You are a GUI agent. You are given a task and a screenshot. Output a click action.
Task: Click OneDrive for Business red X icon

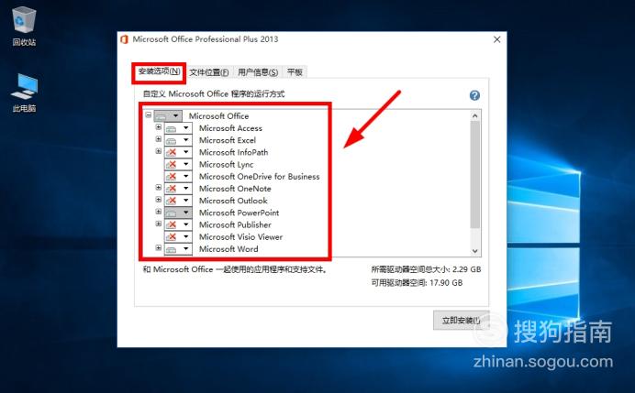(172, 177)
